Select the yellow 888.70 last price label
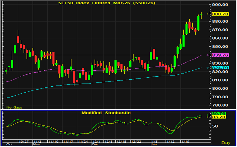 [x=221, y=14]
